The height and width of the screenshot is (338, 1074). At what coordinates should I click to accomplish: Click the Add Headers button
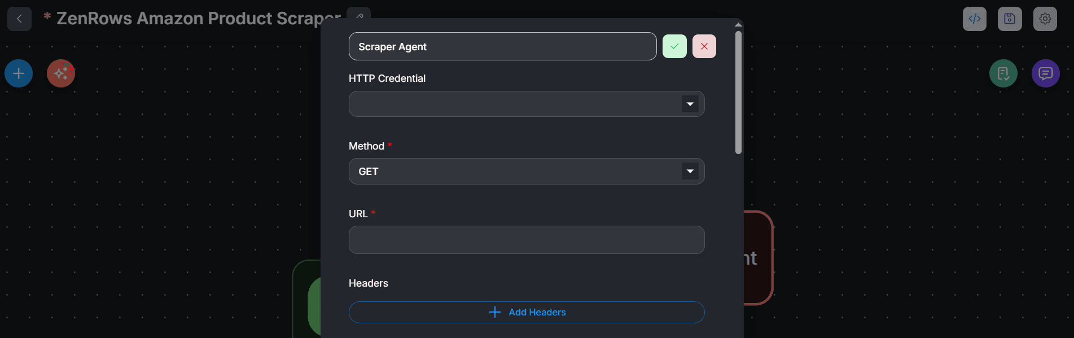527,312
